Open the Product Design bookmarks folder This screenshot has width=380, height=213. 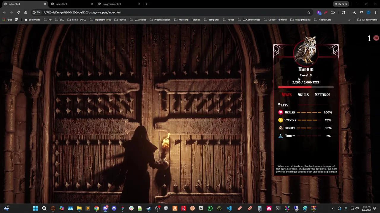pyautogui.click(x=160, y=20)
